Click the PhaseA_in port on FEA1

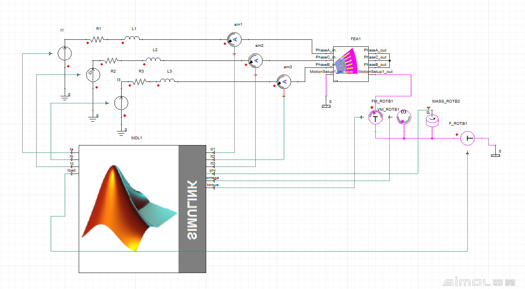[x=325, y=50]
